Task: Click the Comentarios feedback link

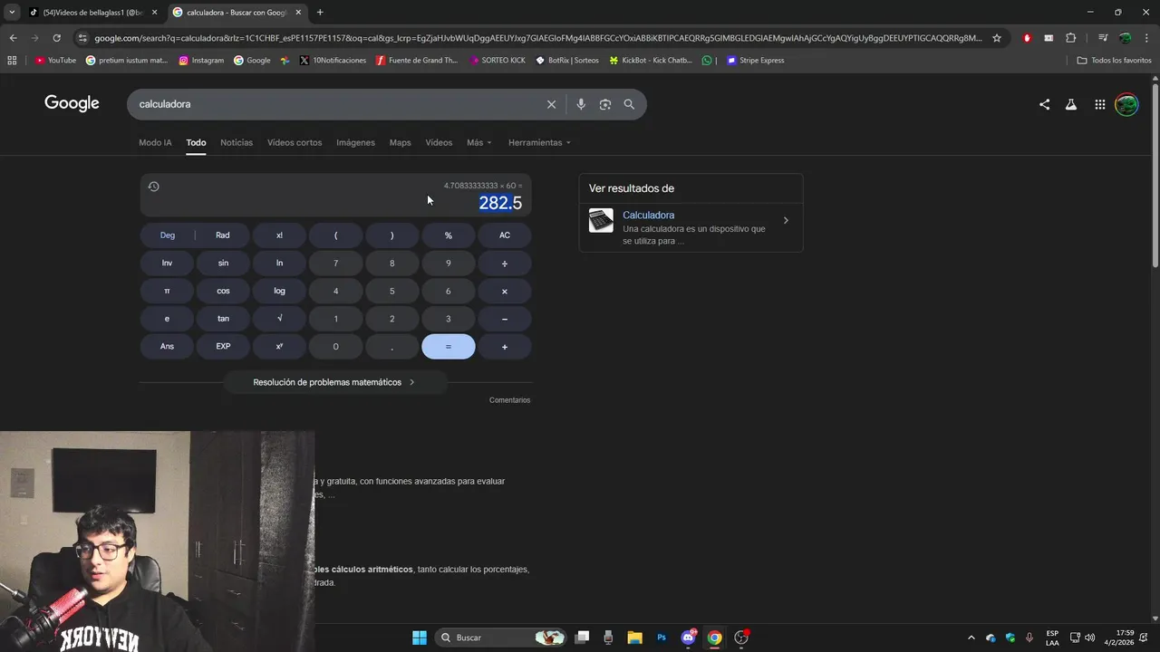Action: coord(509,400)
